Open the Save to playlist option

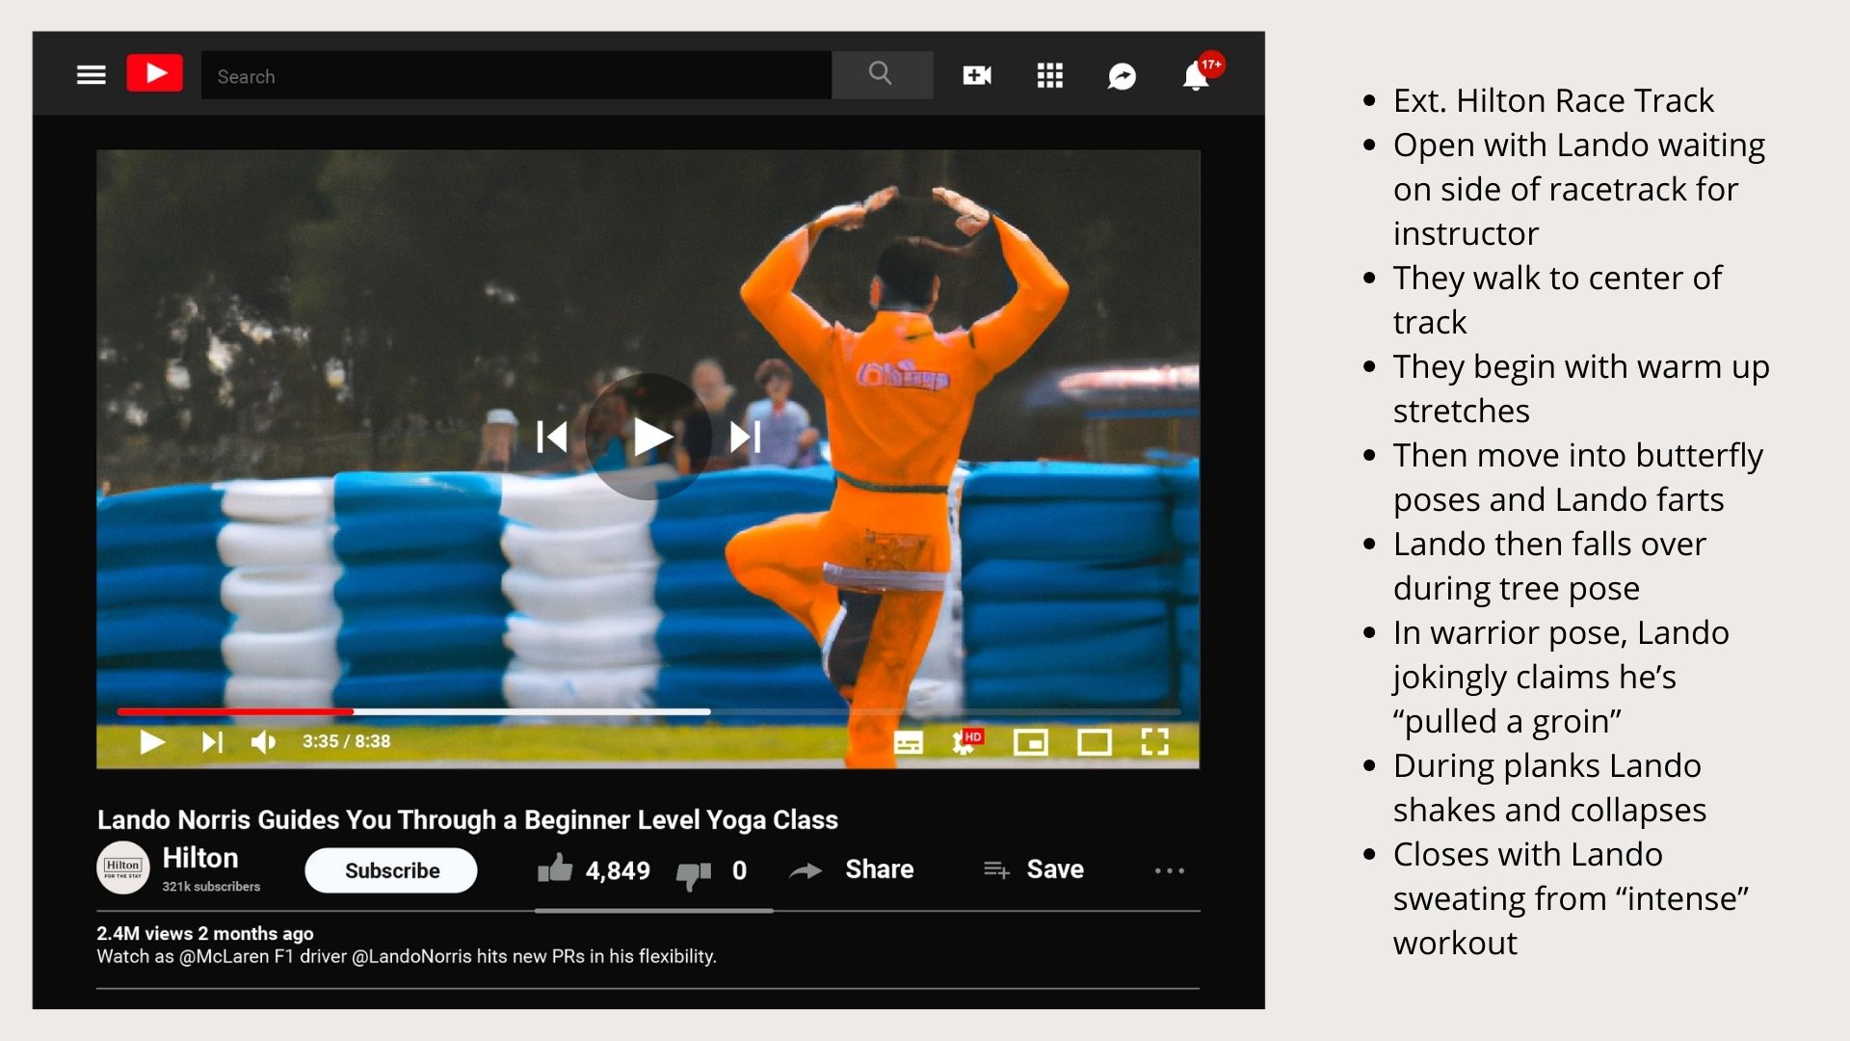coord(1034,869)
